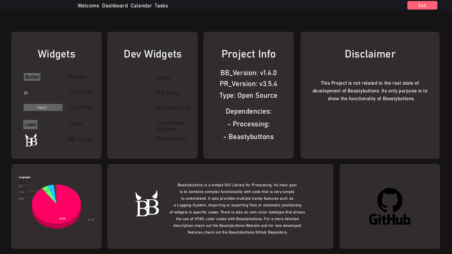The width and height of the screenshot is (452, 254).
Task: Click the large Beastybuttons BB logo
Action: coord(147,204)
